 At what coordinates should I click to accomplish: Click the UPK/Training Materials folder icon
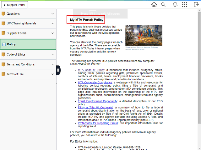coord(3,23)
